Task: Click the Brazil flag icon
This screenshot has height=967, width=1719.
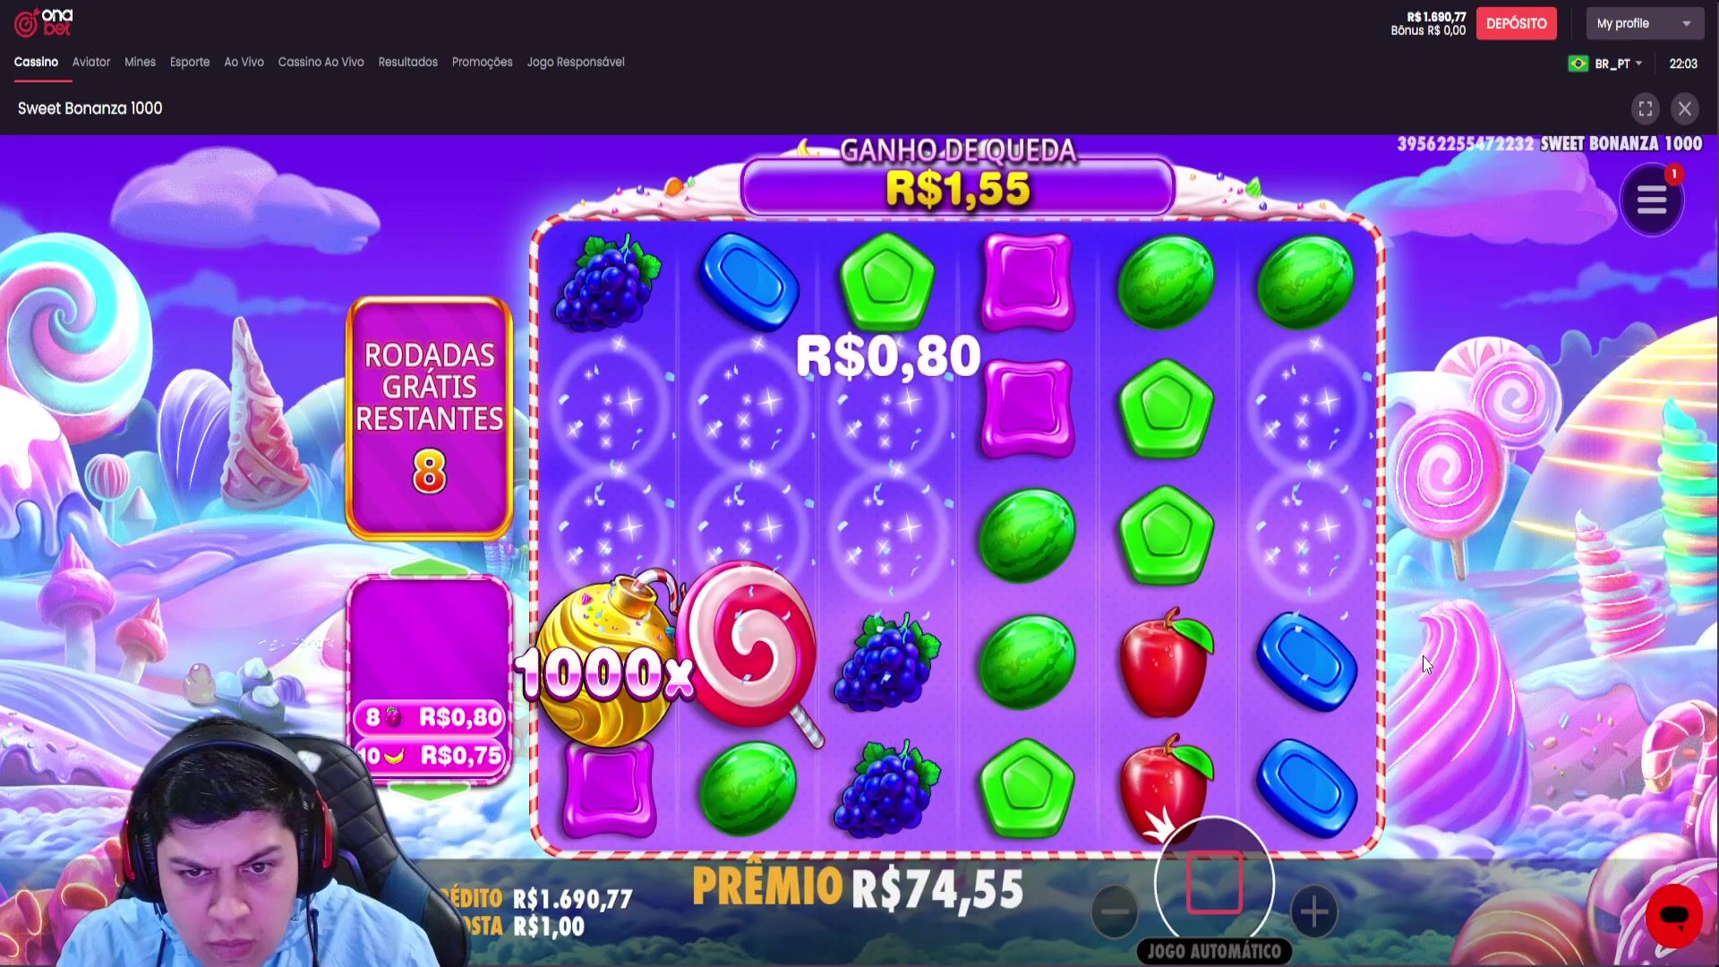Action: pyautogui.click(x=1578, y=64)
